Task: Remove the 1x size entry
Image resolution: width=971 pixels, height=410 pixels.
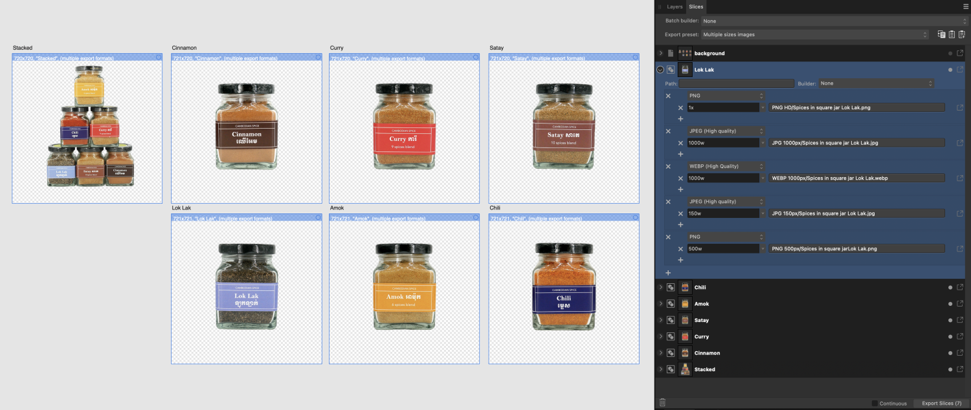Action: point(680,107)
